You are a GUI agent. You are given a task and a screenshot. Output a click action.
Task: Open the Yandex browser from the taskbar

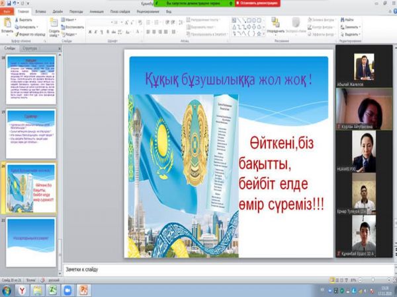(x=23, y=290)
